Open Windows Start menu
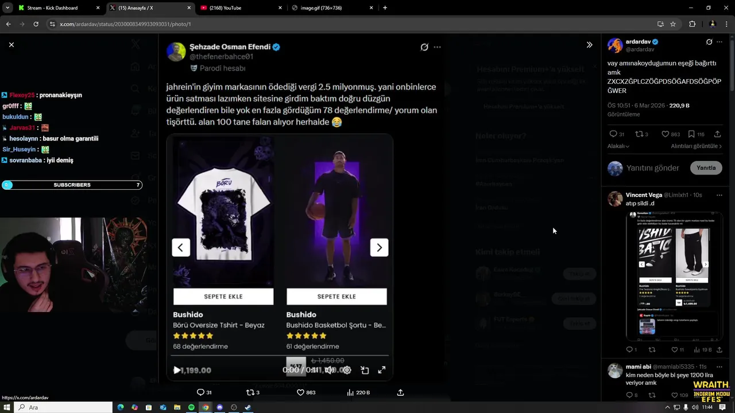 tap(7, 407)
